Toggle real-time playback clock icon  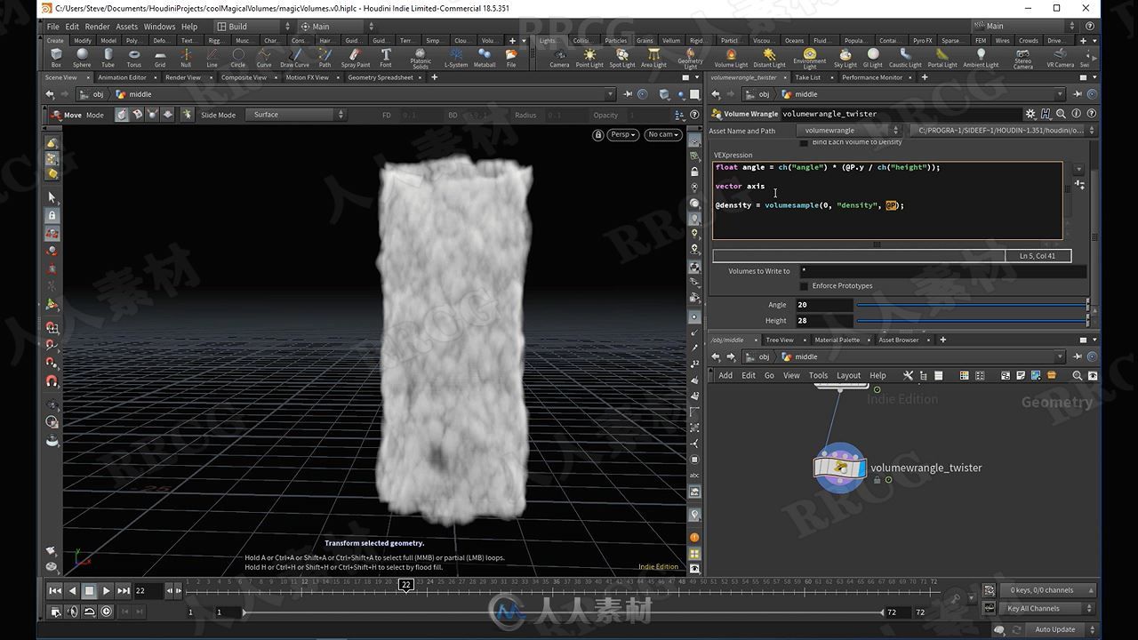[x=106, y=612]
